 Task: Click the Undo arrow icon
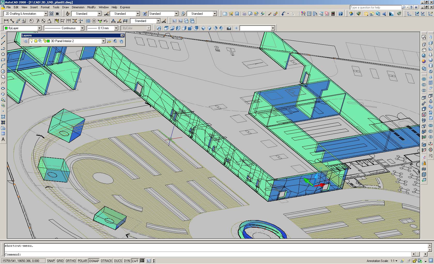pos(283,14)
